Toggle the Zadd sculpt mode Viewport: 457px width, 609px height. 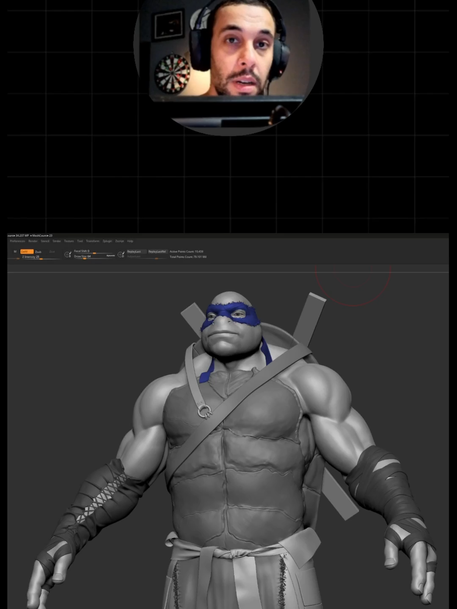[27, 252]
